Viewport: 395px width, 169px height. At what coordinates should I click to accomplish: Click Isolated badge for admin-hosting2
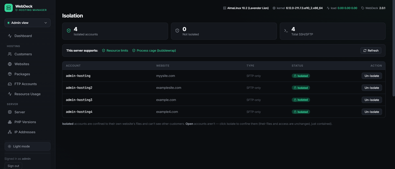click(301, 88)
